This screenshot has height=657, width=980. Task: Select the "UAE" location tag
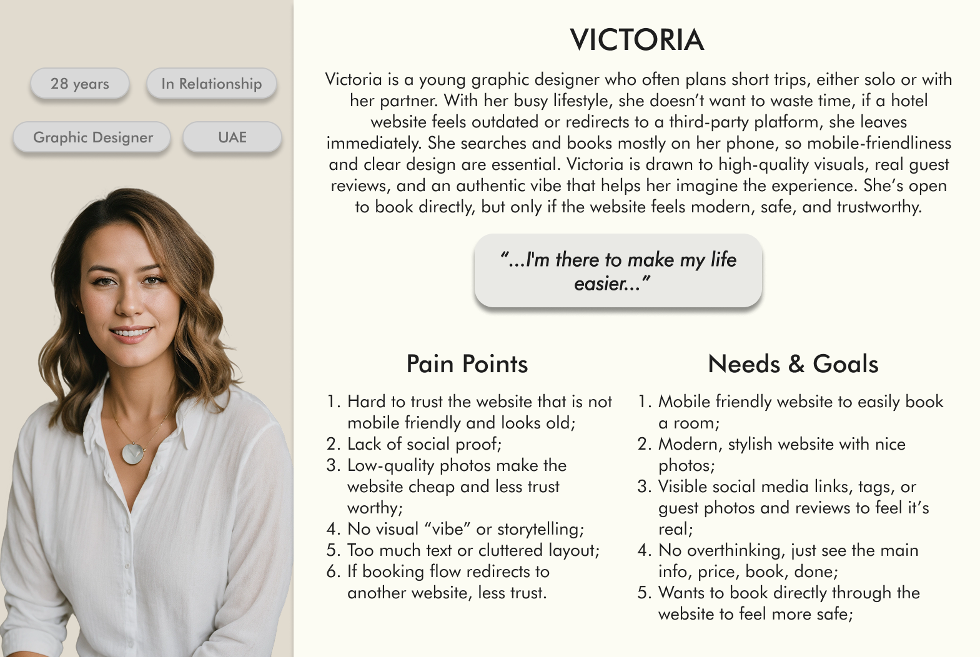click(232, 137)
